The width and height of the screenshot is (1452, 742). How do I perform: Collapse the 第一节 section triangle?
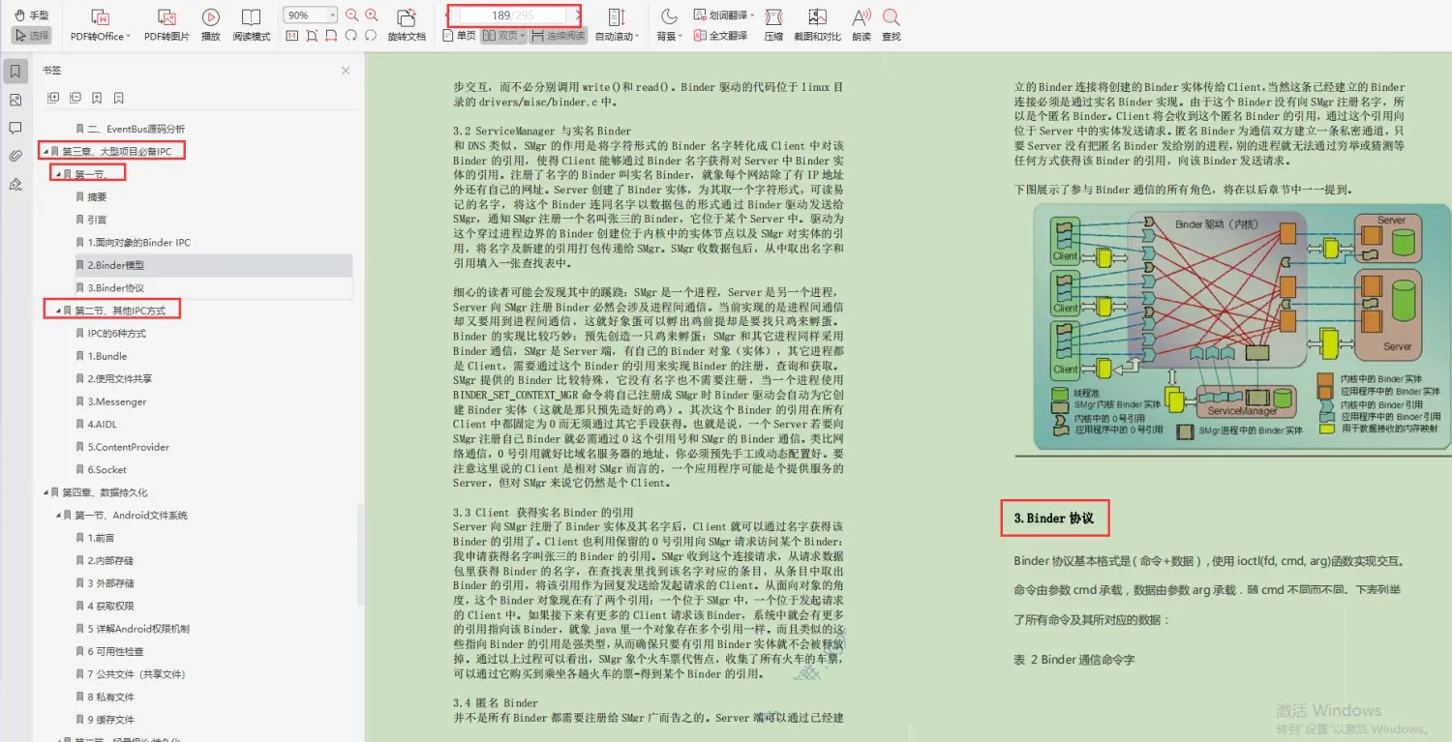tap(57, 174)
